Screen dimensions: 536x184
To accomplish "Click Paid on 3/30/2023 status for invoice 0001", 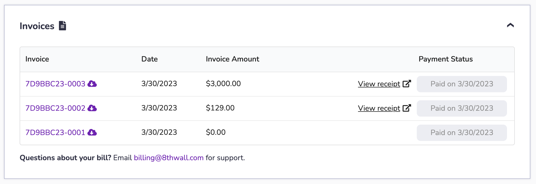I will tap(462, 133).
